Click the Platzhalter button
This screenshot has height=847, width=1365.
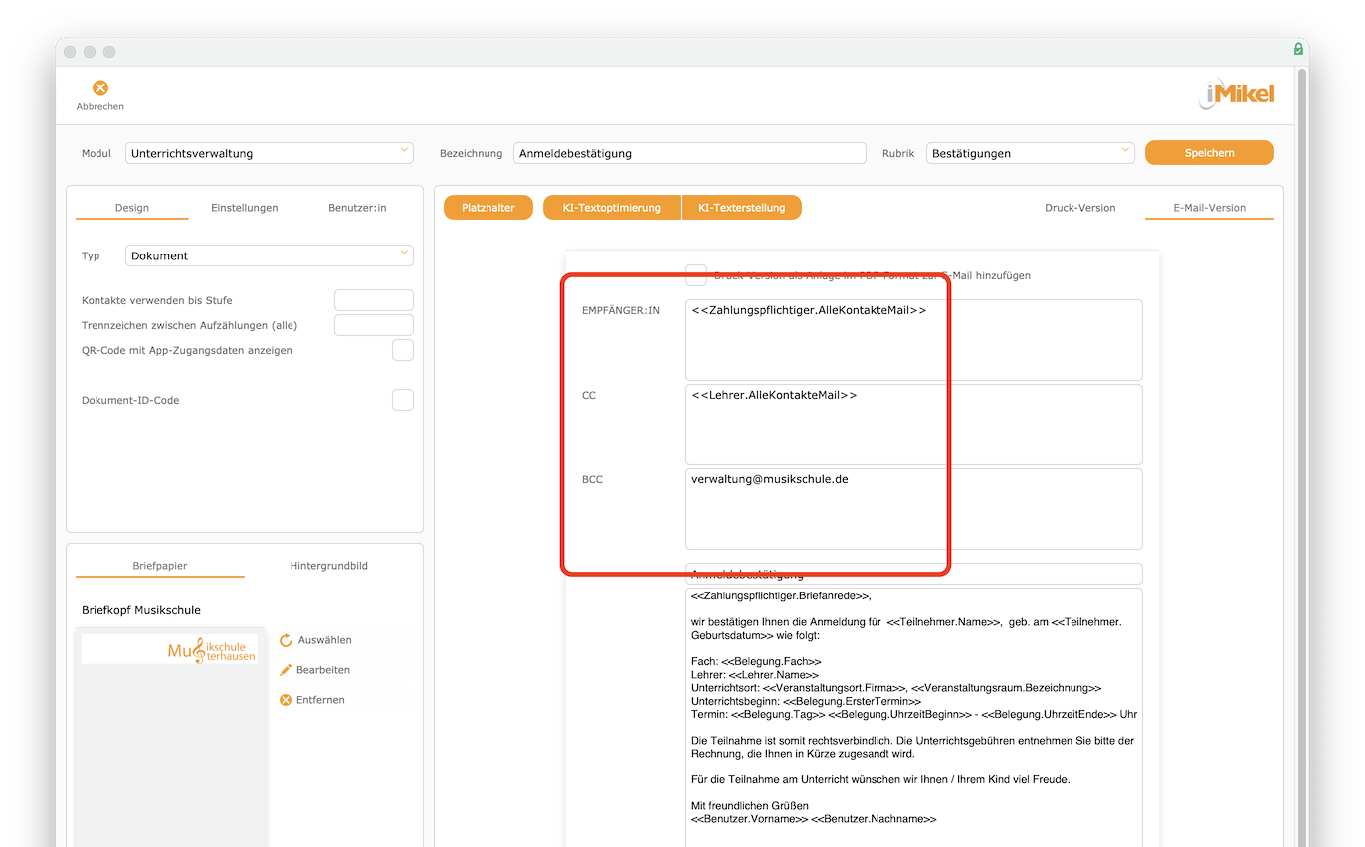point(488,208)
